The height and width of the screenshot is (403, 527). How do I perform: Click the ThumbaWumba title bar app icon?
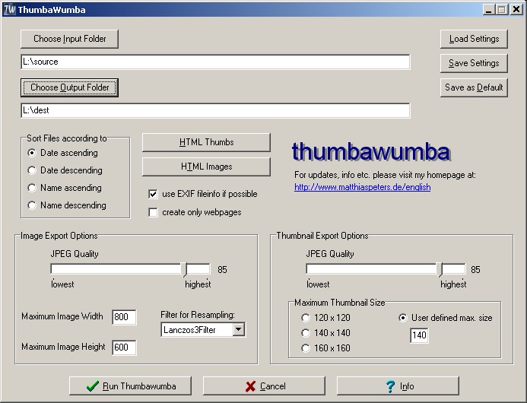[9, 9]
